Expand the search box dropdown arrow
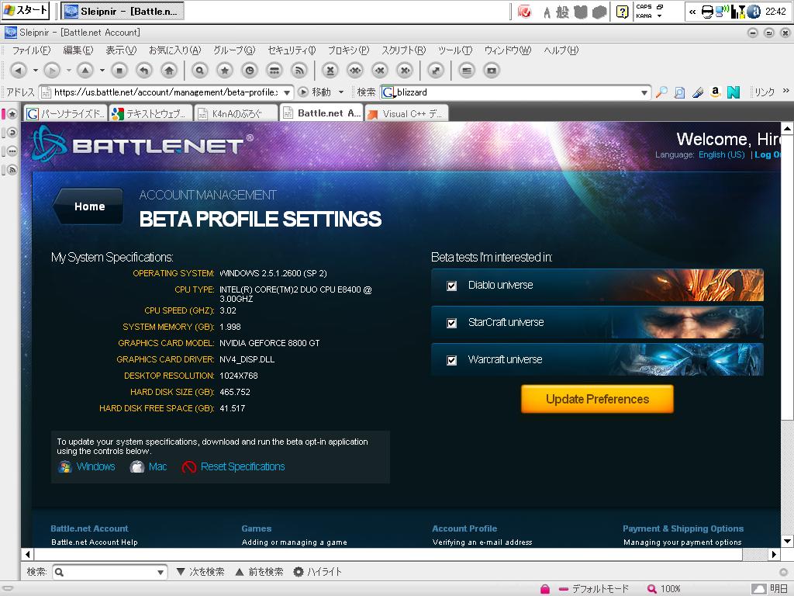Screen dimensions: 794x596 [x=644, y=93]
